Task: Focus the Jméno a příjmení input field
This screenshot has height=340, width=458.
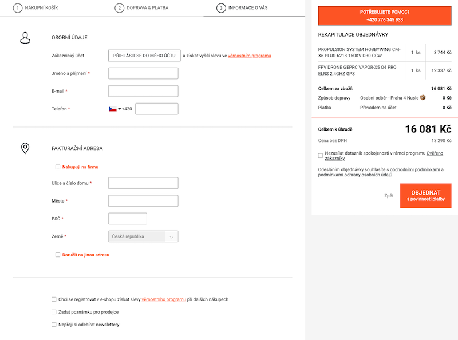Action: coord(143,73)
